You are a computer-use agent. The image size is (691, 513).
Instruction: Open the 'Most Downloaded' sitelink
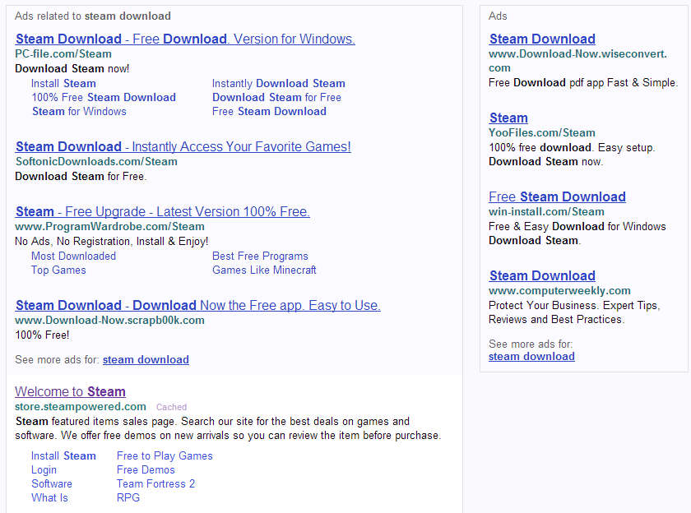point(73,256)
